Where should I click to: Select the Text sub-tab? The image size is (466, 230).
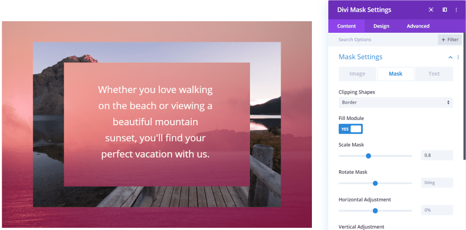click(x=434, y=74)
